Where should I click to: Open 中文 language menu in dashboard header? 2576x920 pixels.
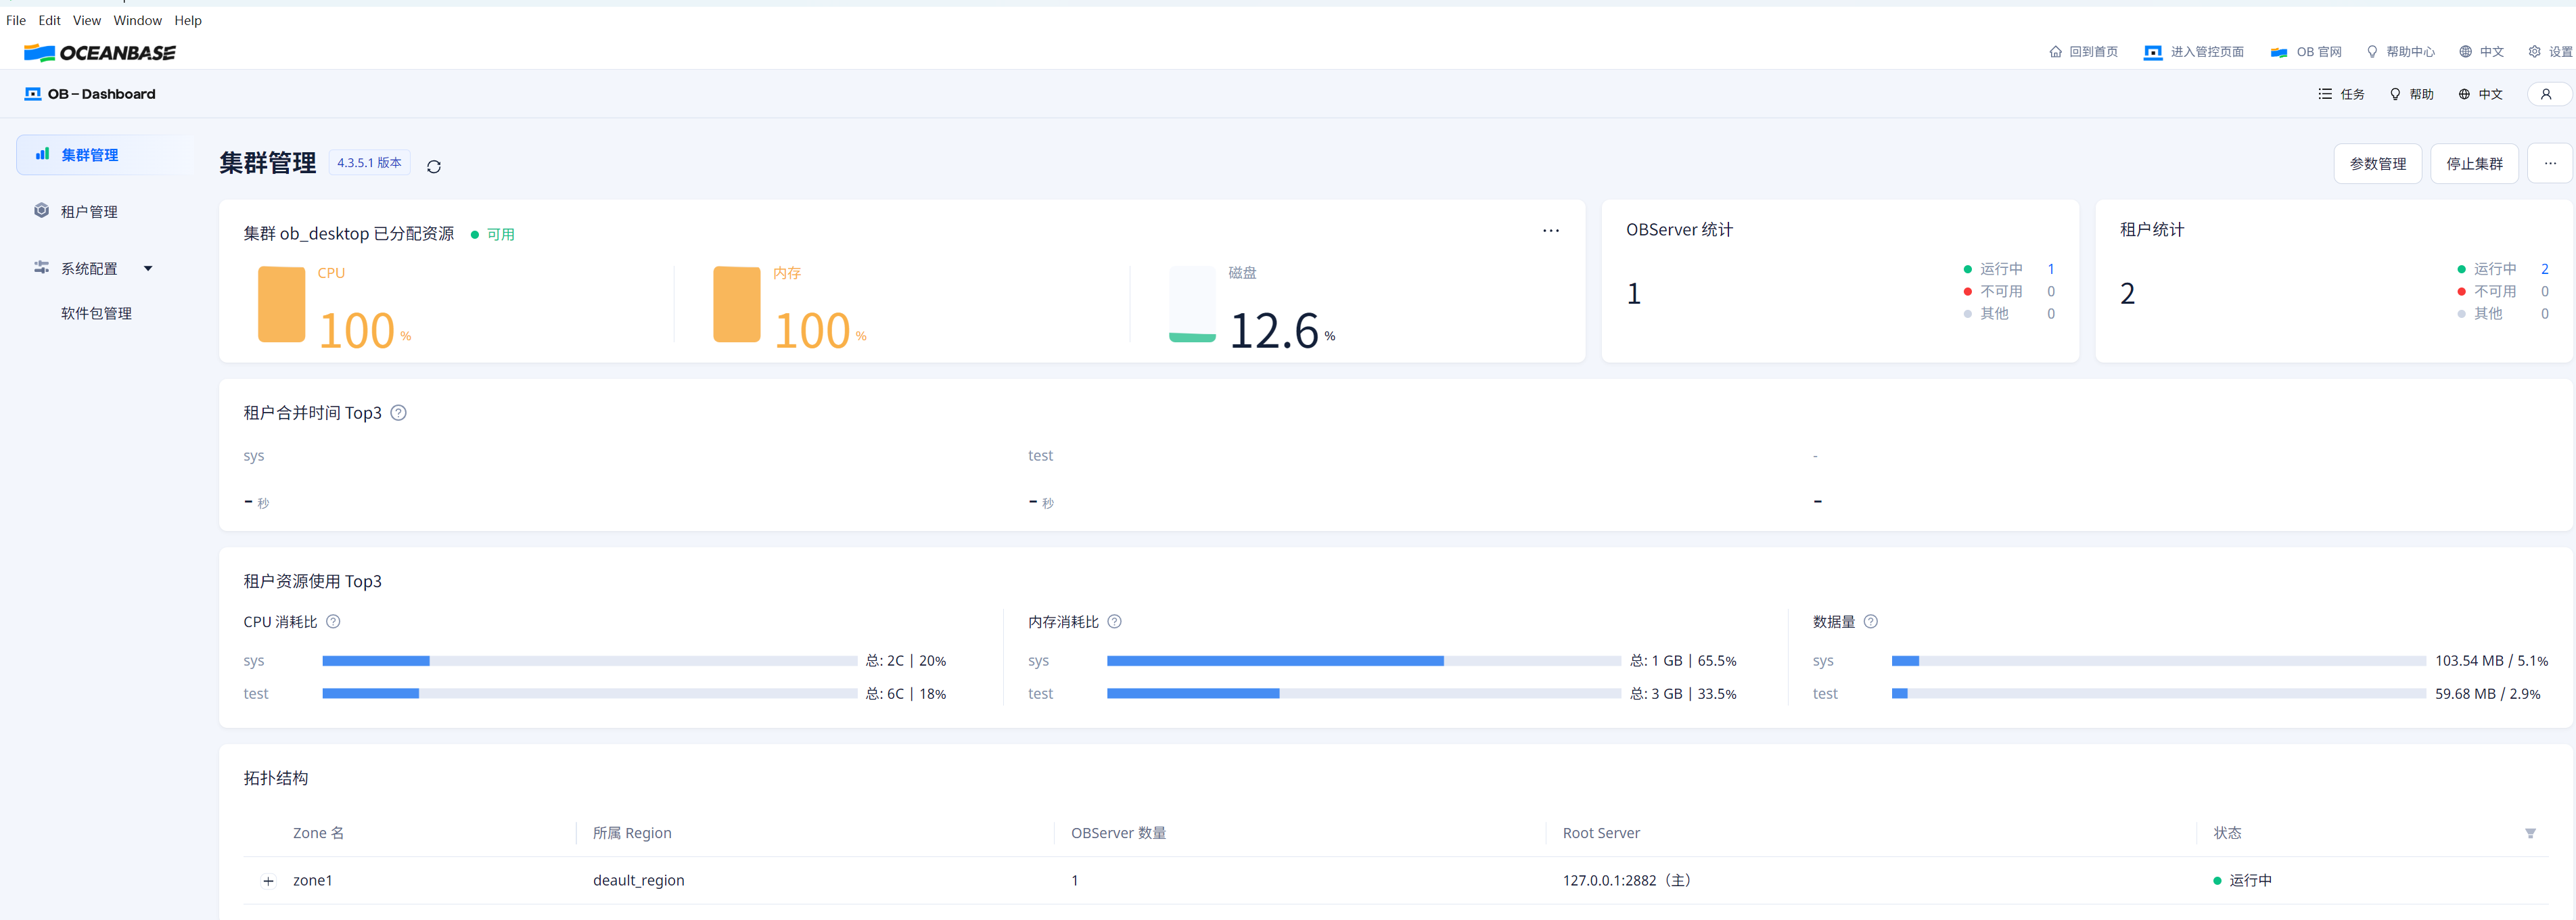(x=2480, y=94)
